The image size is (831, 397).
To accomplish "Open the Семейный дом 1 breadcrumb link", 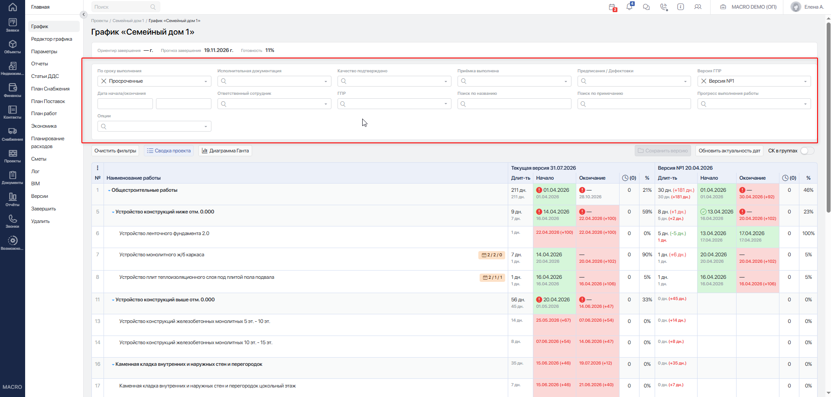I will coord(128,21).
